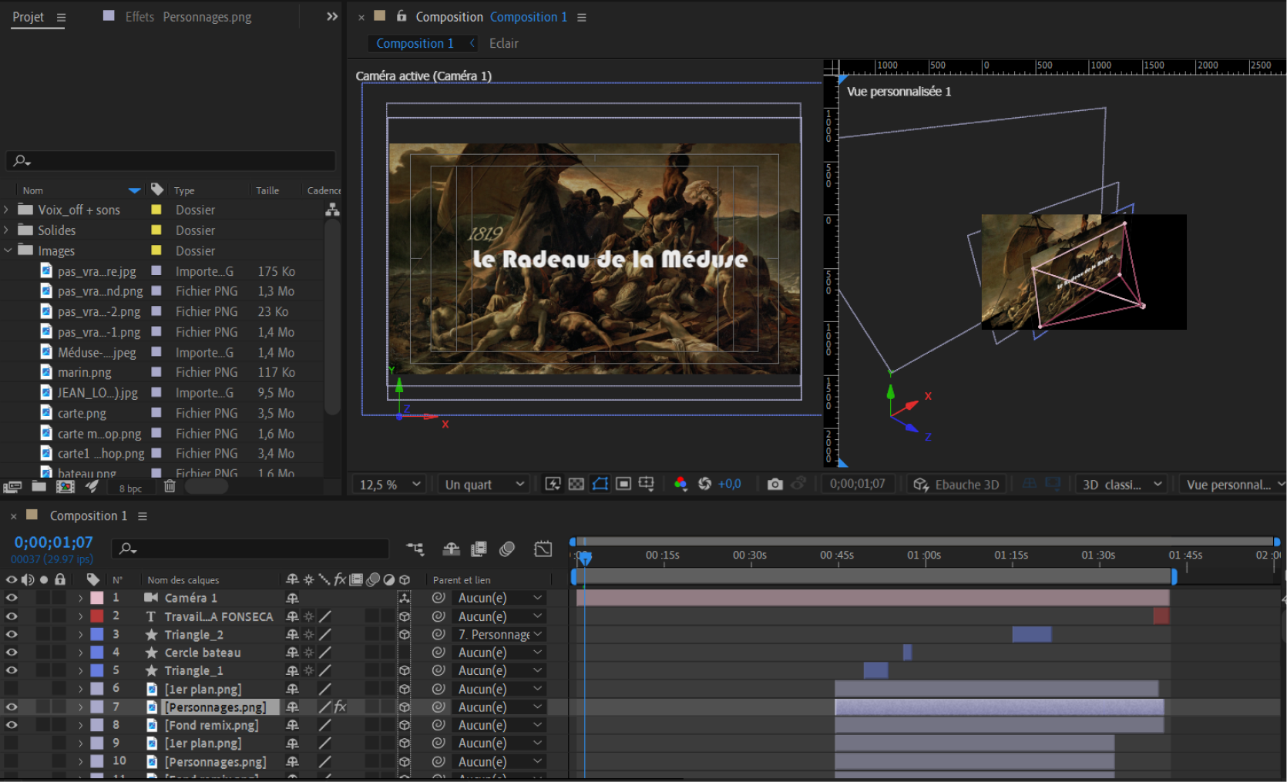Screen dimensions: 1287x782
Task: Expand Caméra 1 layer properties
Action: click(80, 598)
